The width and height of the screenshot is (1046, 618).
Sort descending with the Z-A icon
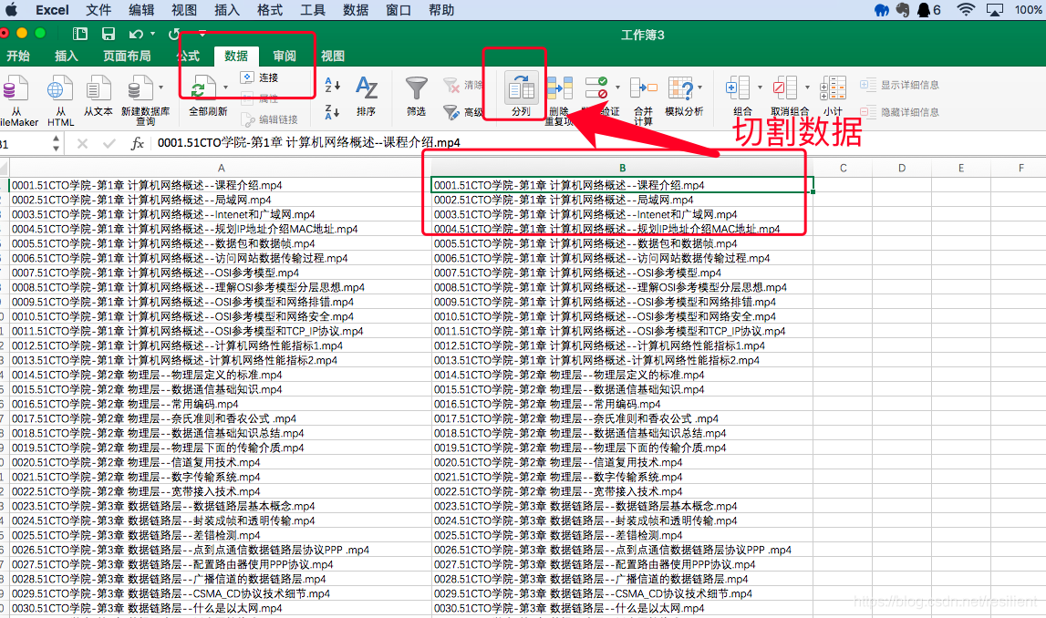[332, 112]
